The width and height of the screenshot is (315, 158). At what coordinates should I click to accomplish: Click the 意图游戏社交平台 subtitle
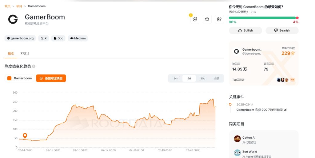37,24
